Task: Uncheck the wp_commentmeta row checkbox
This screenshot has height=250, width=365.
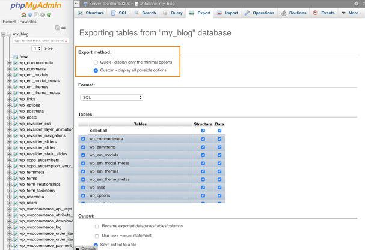Action: pyautogui.click(x=83, y=139)
